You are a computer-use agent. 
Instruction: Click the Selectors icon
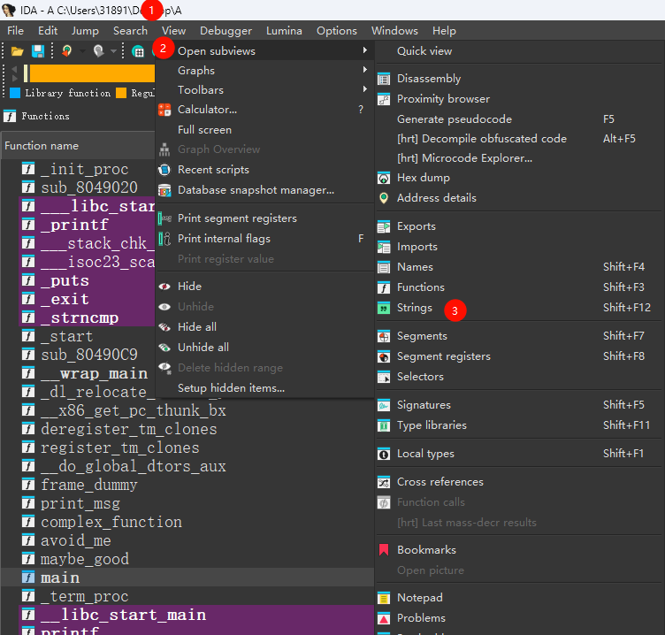point(384,377)
